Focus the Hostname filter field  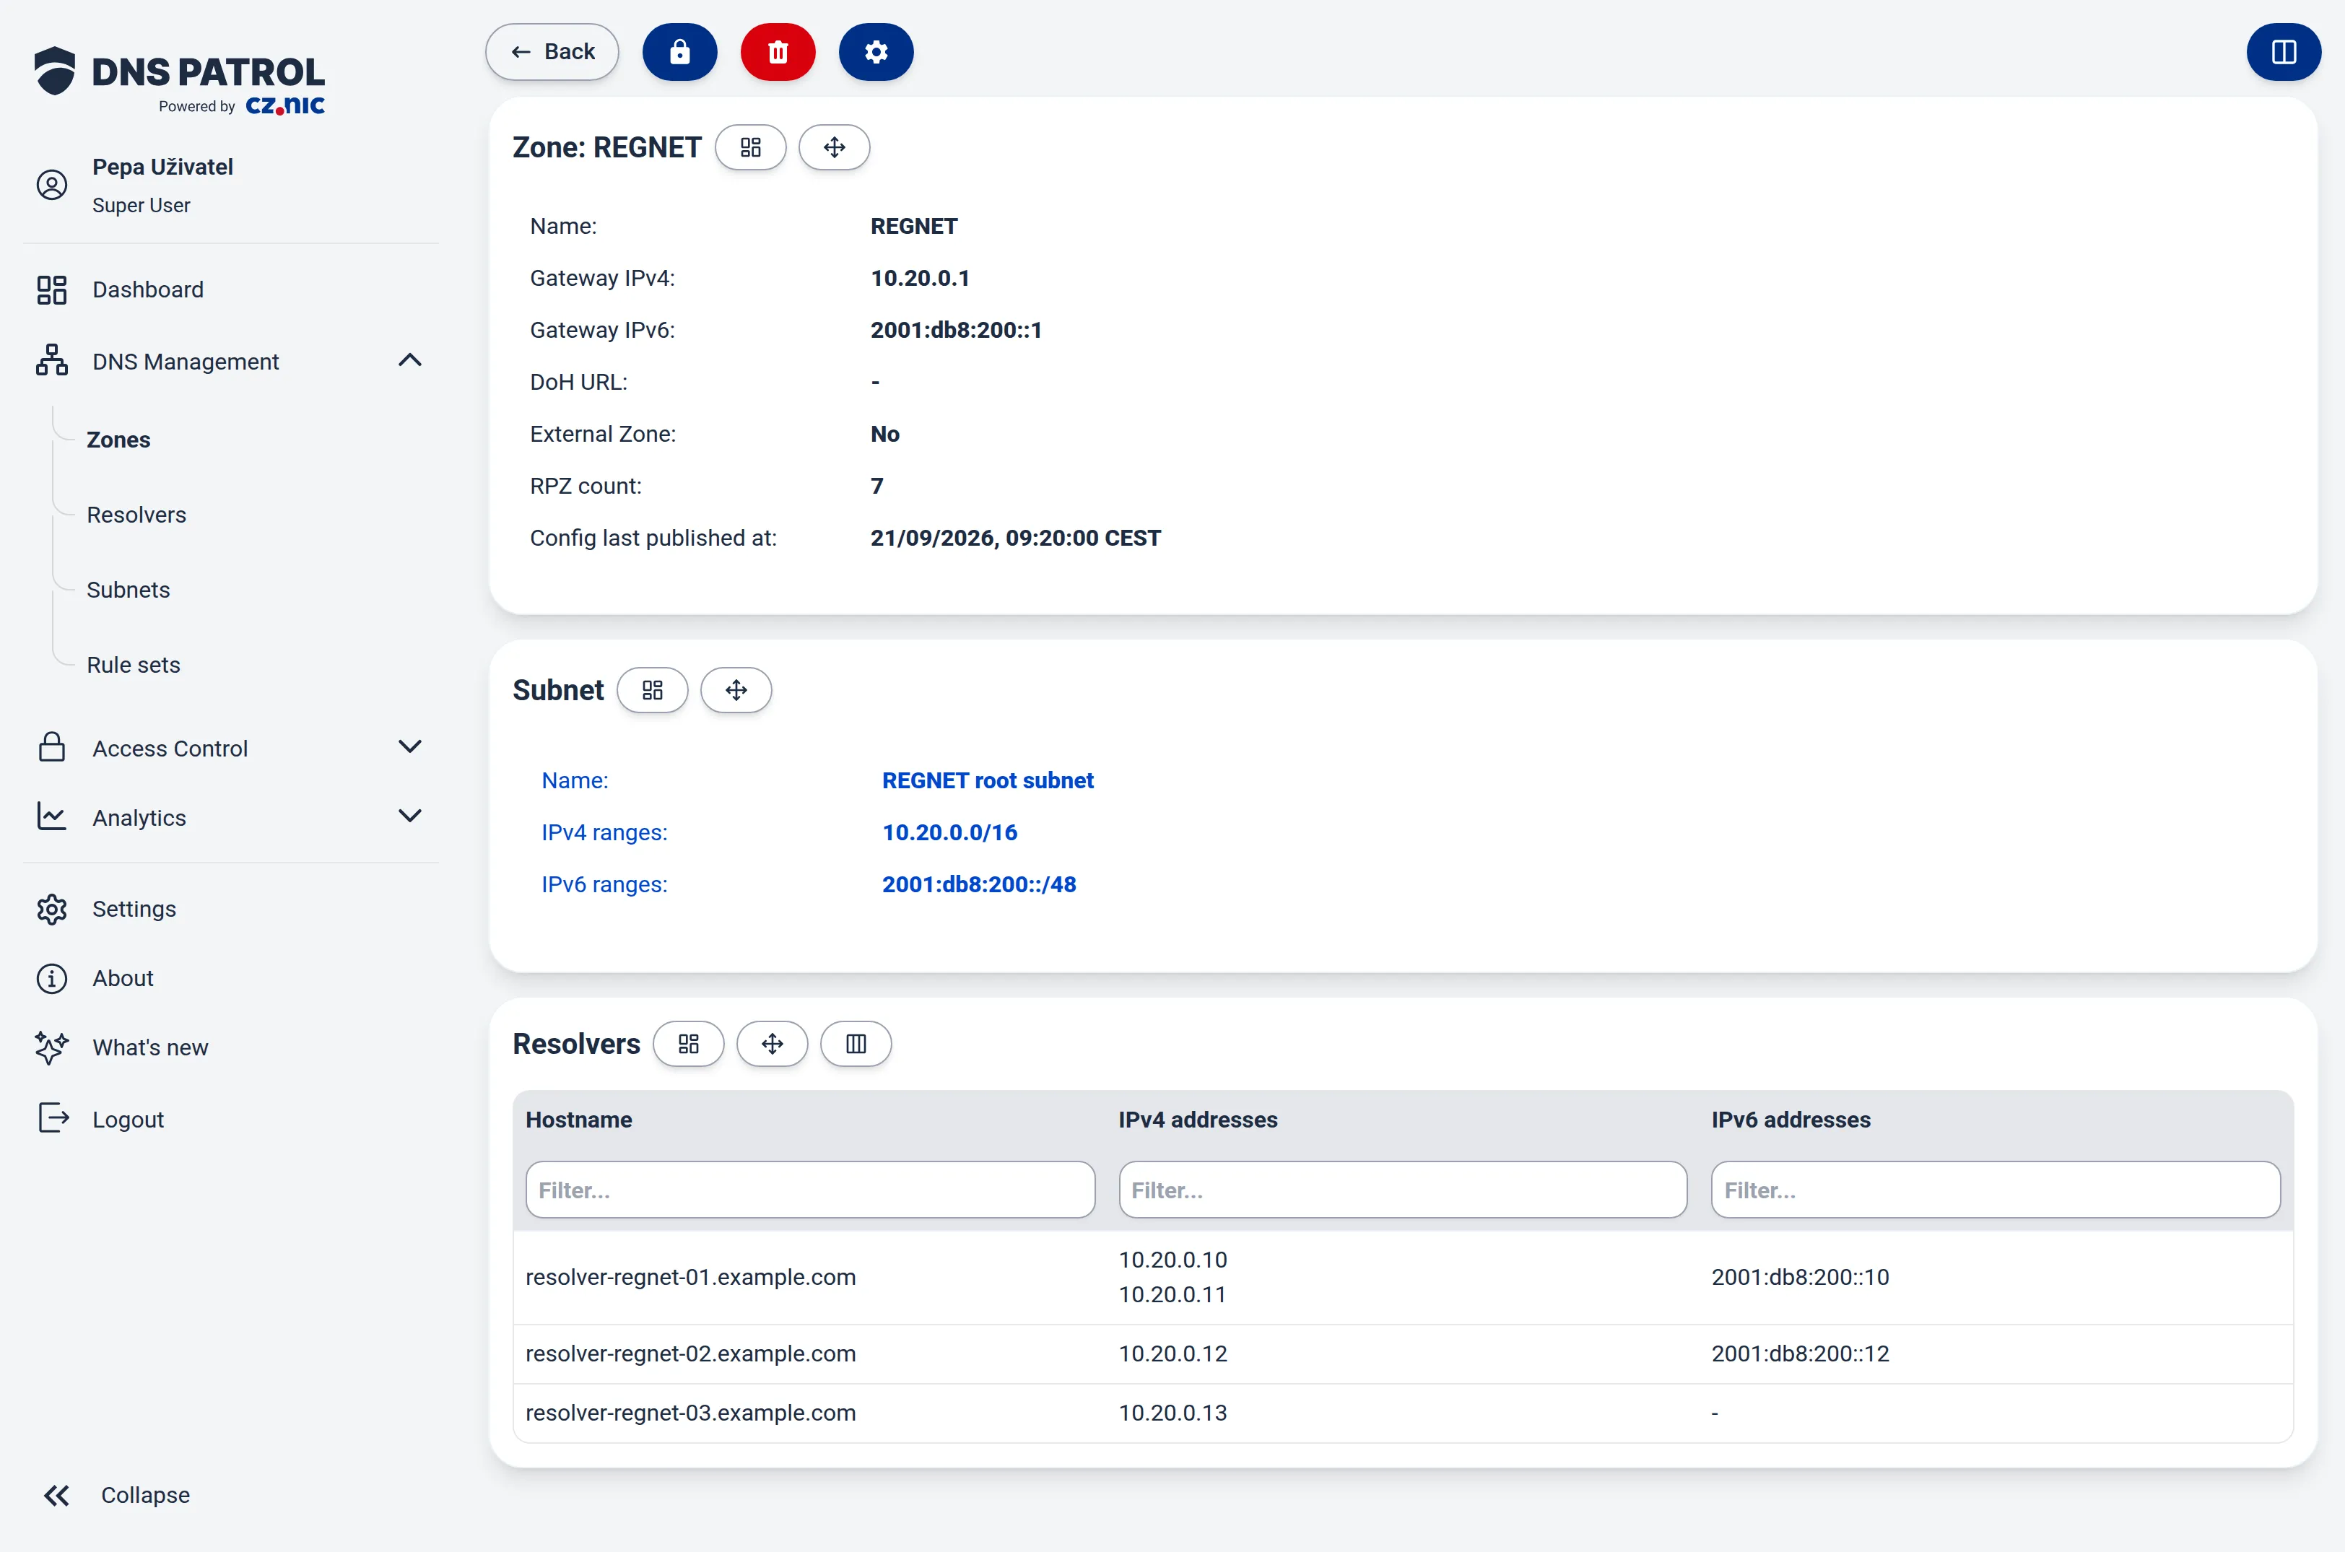pos(810,1190)
